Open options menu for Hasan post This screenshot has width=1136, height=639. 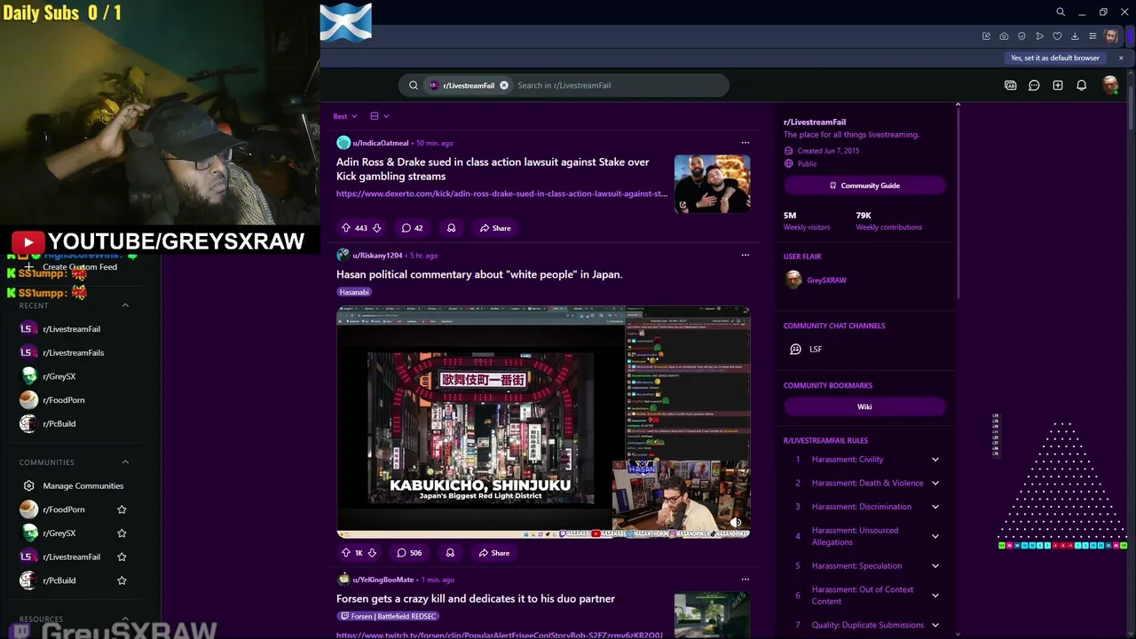[x=745, y=255]
